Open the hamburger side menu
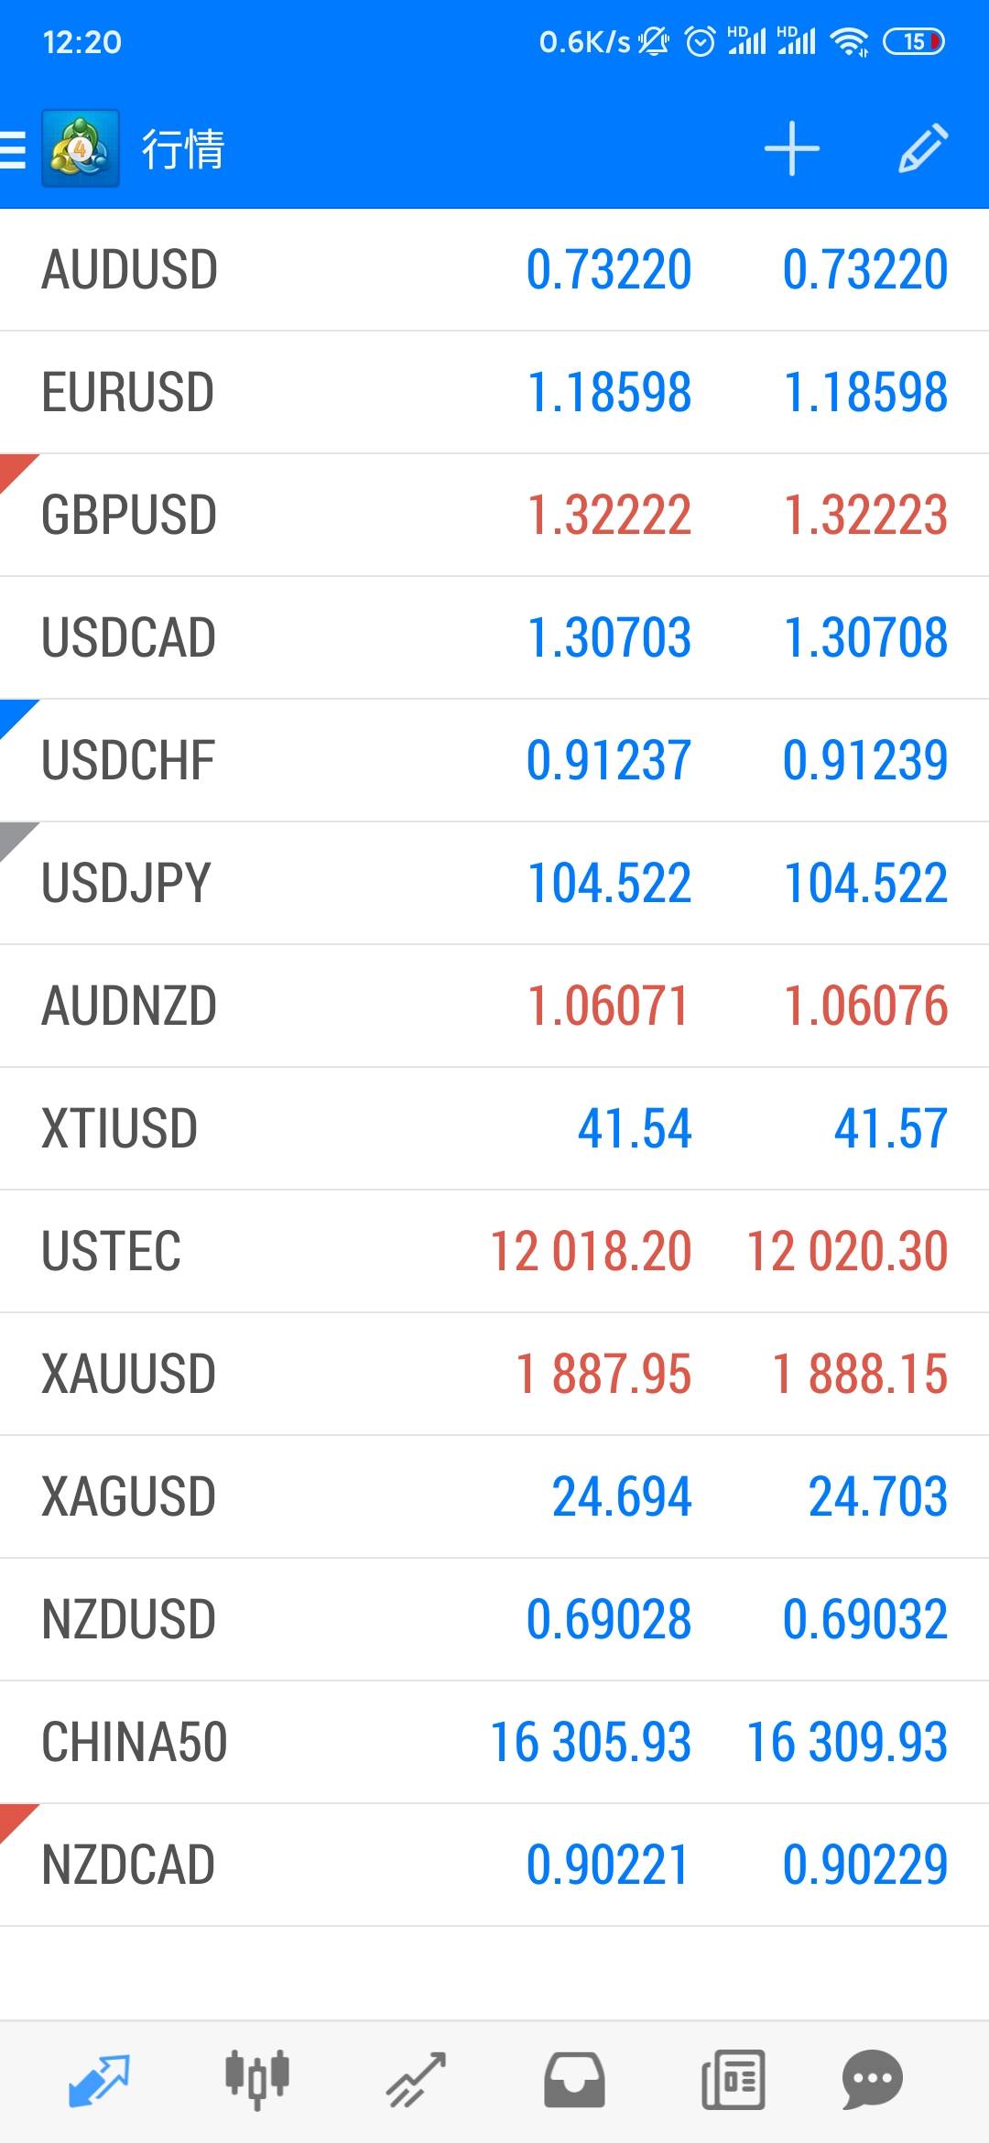The image size is (989, 2143). 13,149
